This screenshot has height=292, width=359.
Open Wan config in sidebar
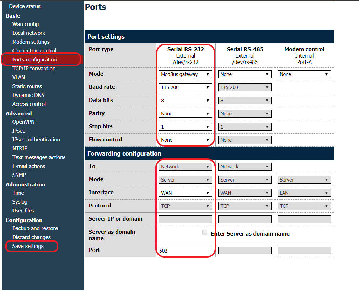pos(25,24)
